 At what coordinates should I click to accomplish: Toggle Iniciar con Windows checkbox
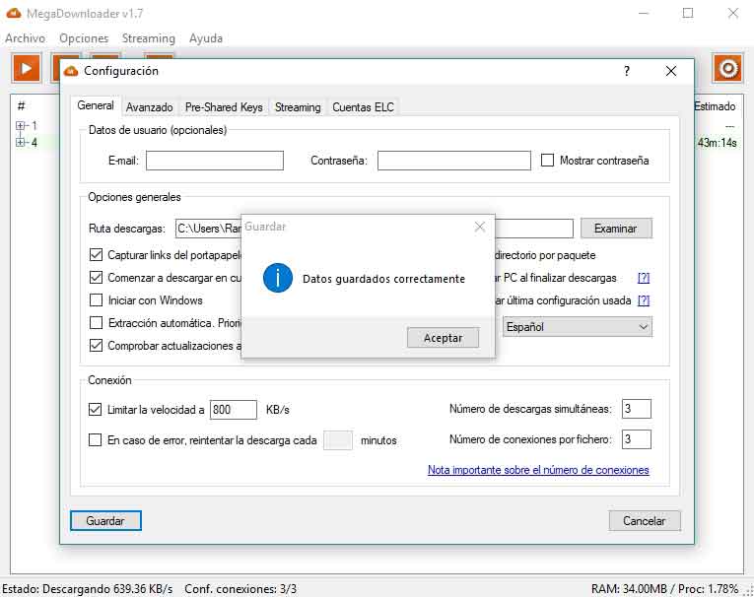[97, 300]
